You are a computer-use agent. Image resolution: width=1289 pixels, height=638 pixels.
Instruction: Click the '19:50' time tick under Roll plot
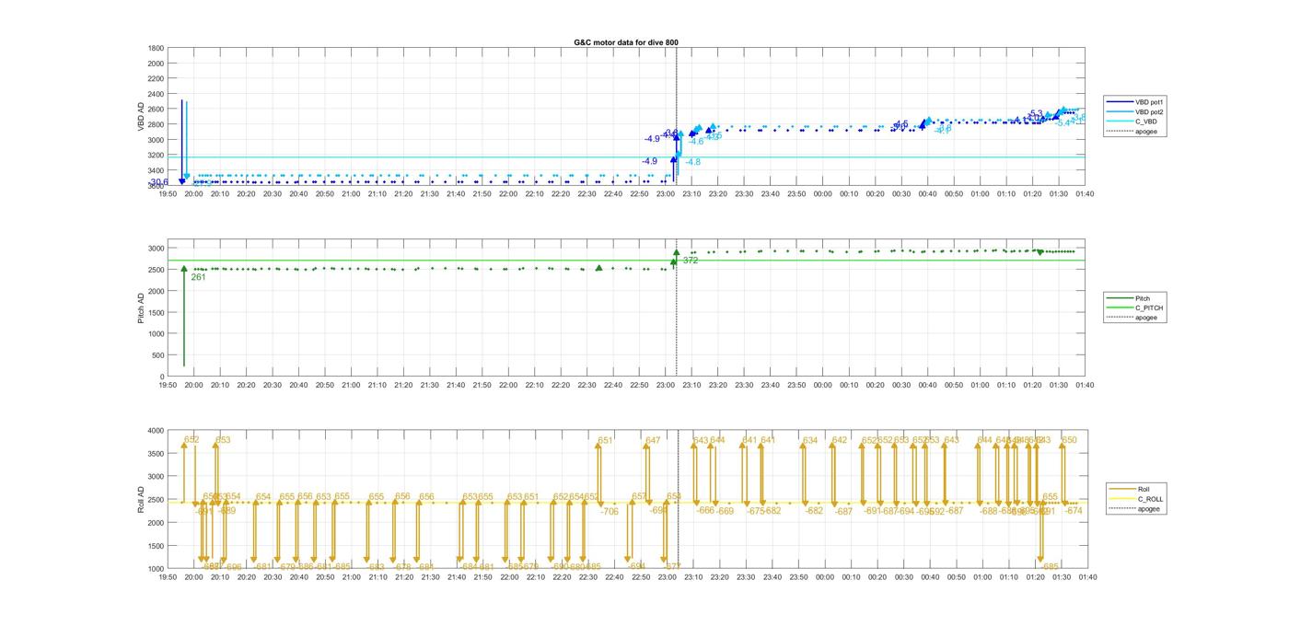click(x=168, y=577)
